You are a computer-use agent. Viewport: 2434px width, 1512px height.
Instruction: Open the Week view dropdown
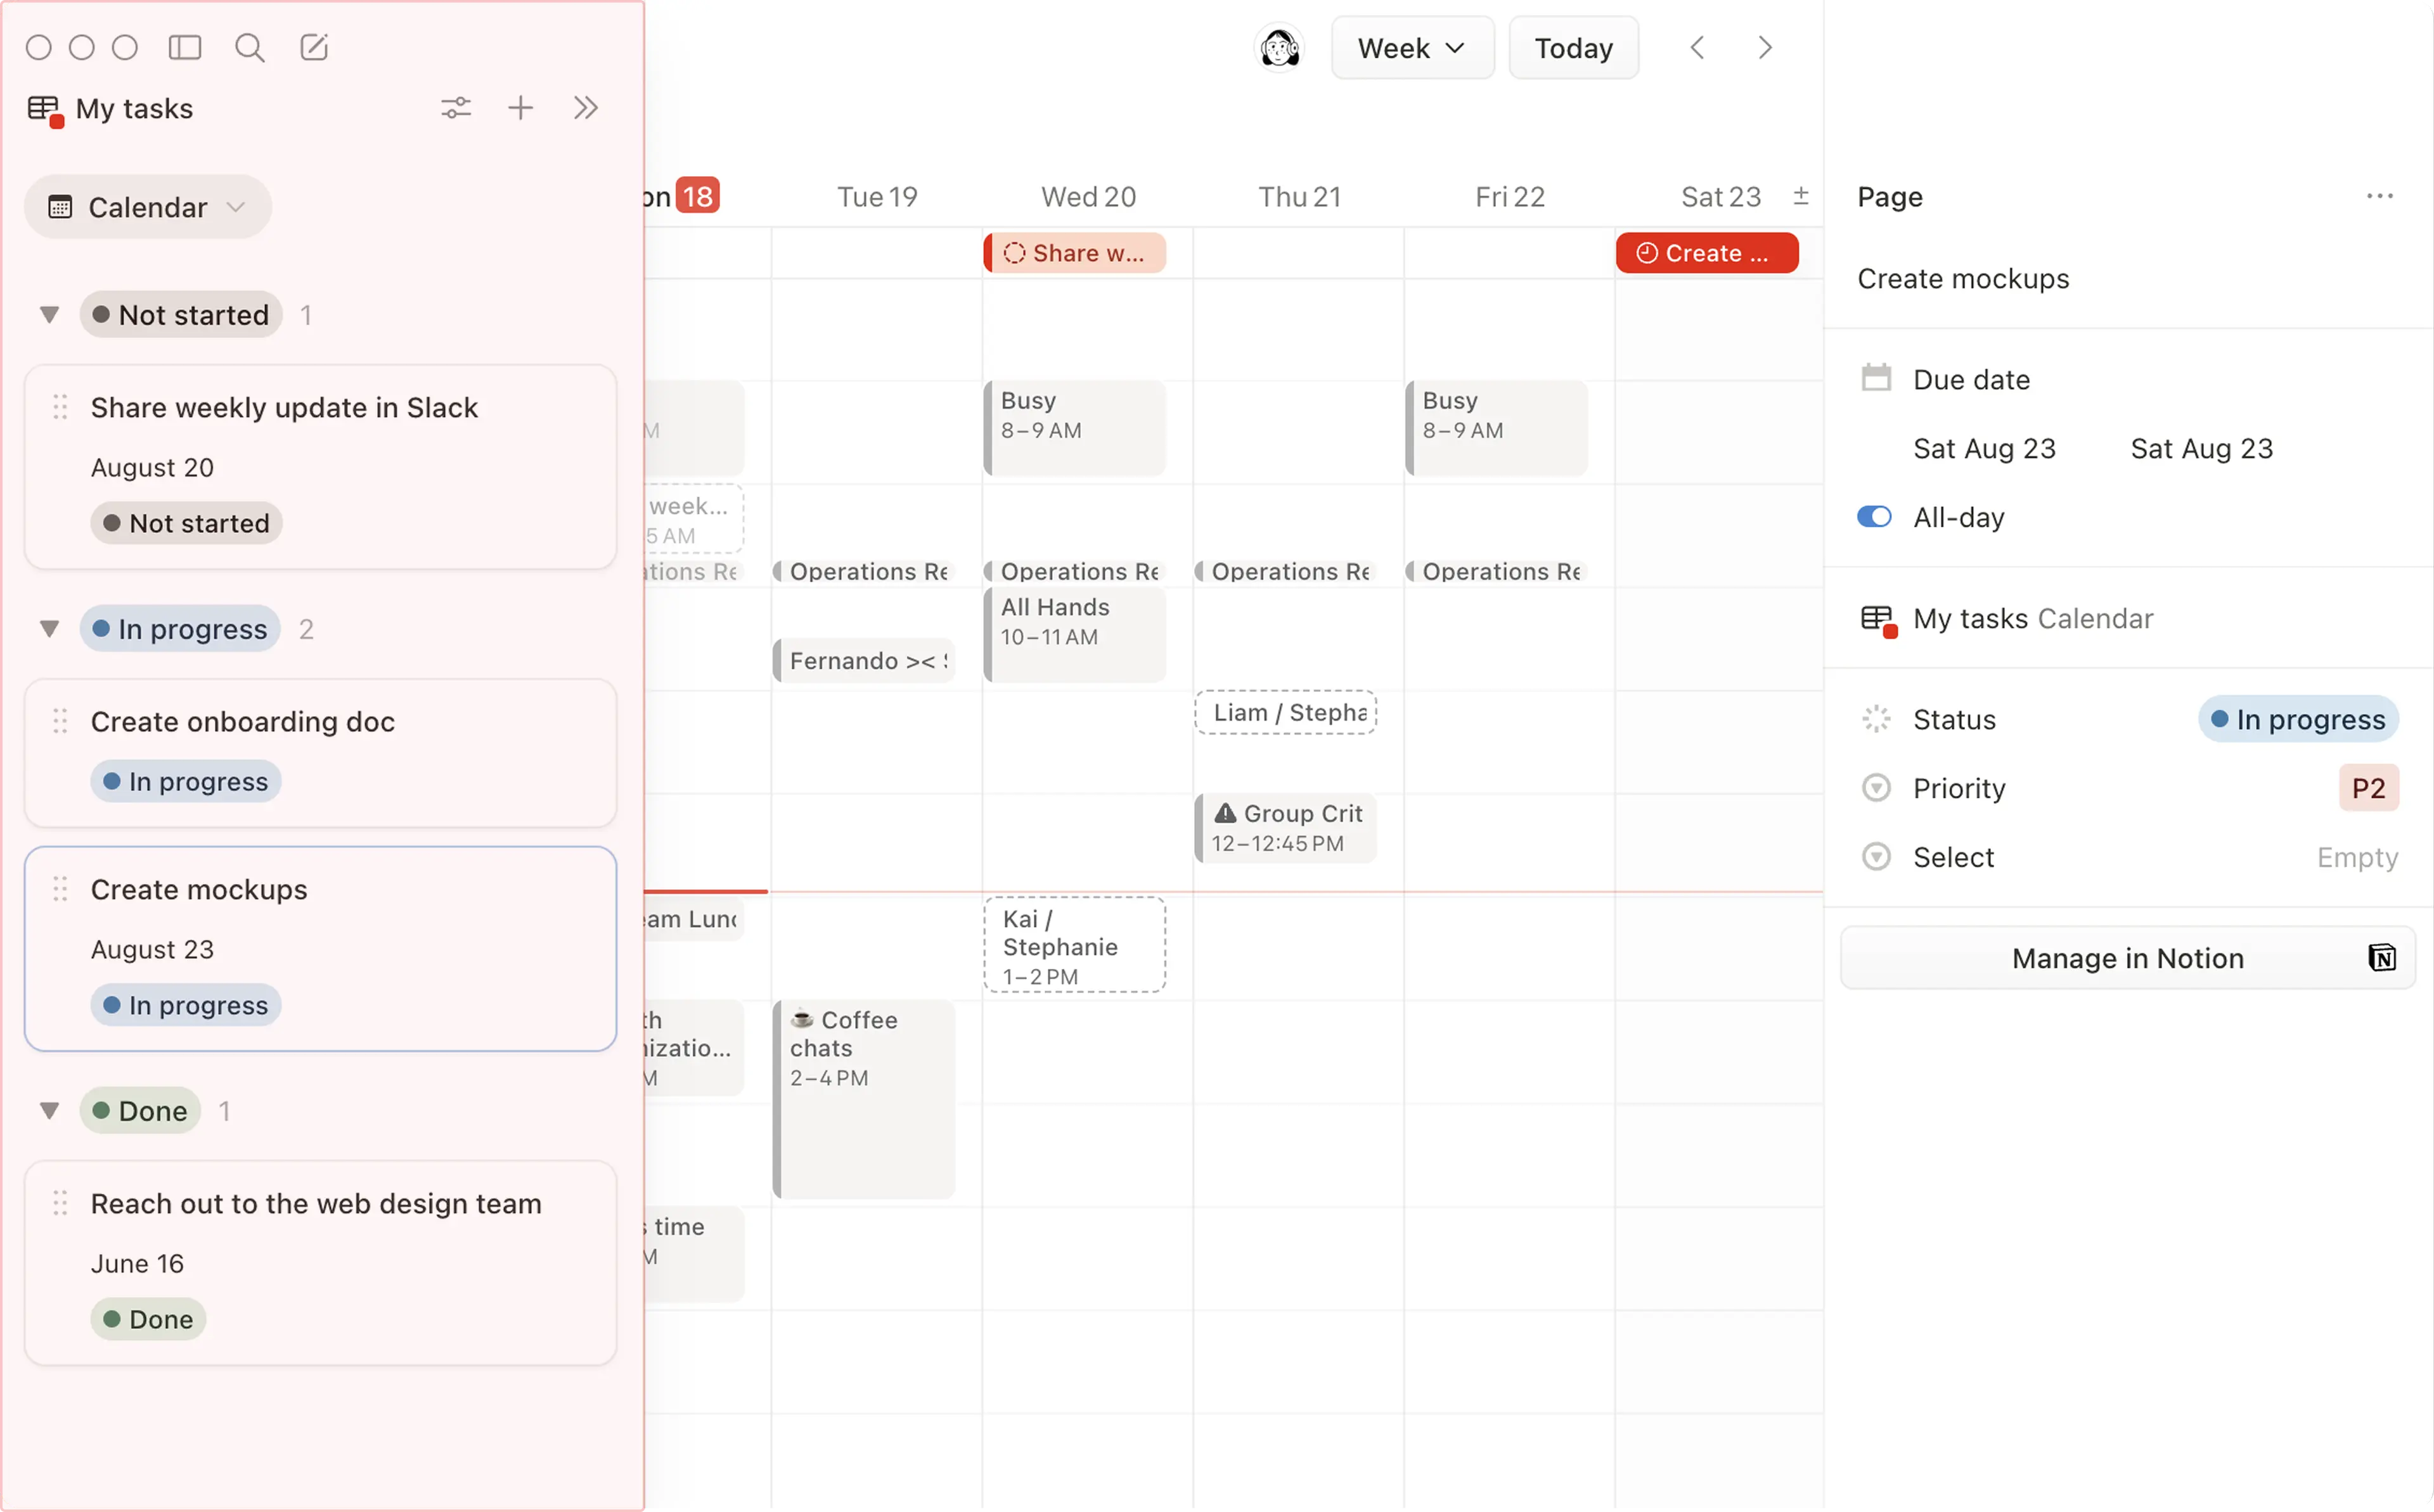click(1411, 48)
